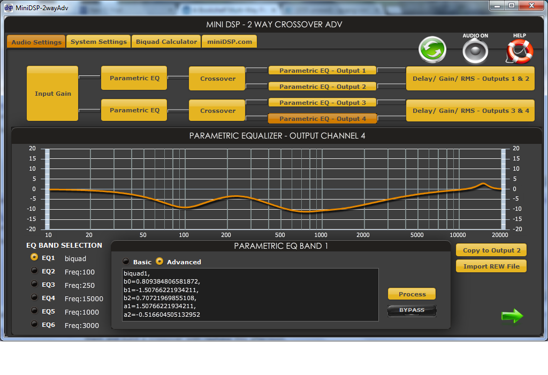Select EQ6 Freq:3000 band radio button
548x375 pixels.
[34, 324]
